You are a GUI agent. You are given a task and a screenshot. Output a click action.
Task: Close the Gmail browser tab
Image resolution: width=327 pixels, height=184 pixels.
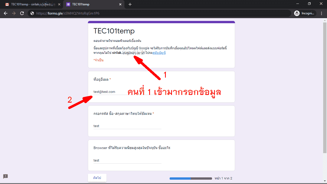click(x=59, y=4)
